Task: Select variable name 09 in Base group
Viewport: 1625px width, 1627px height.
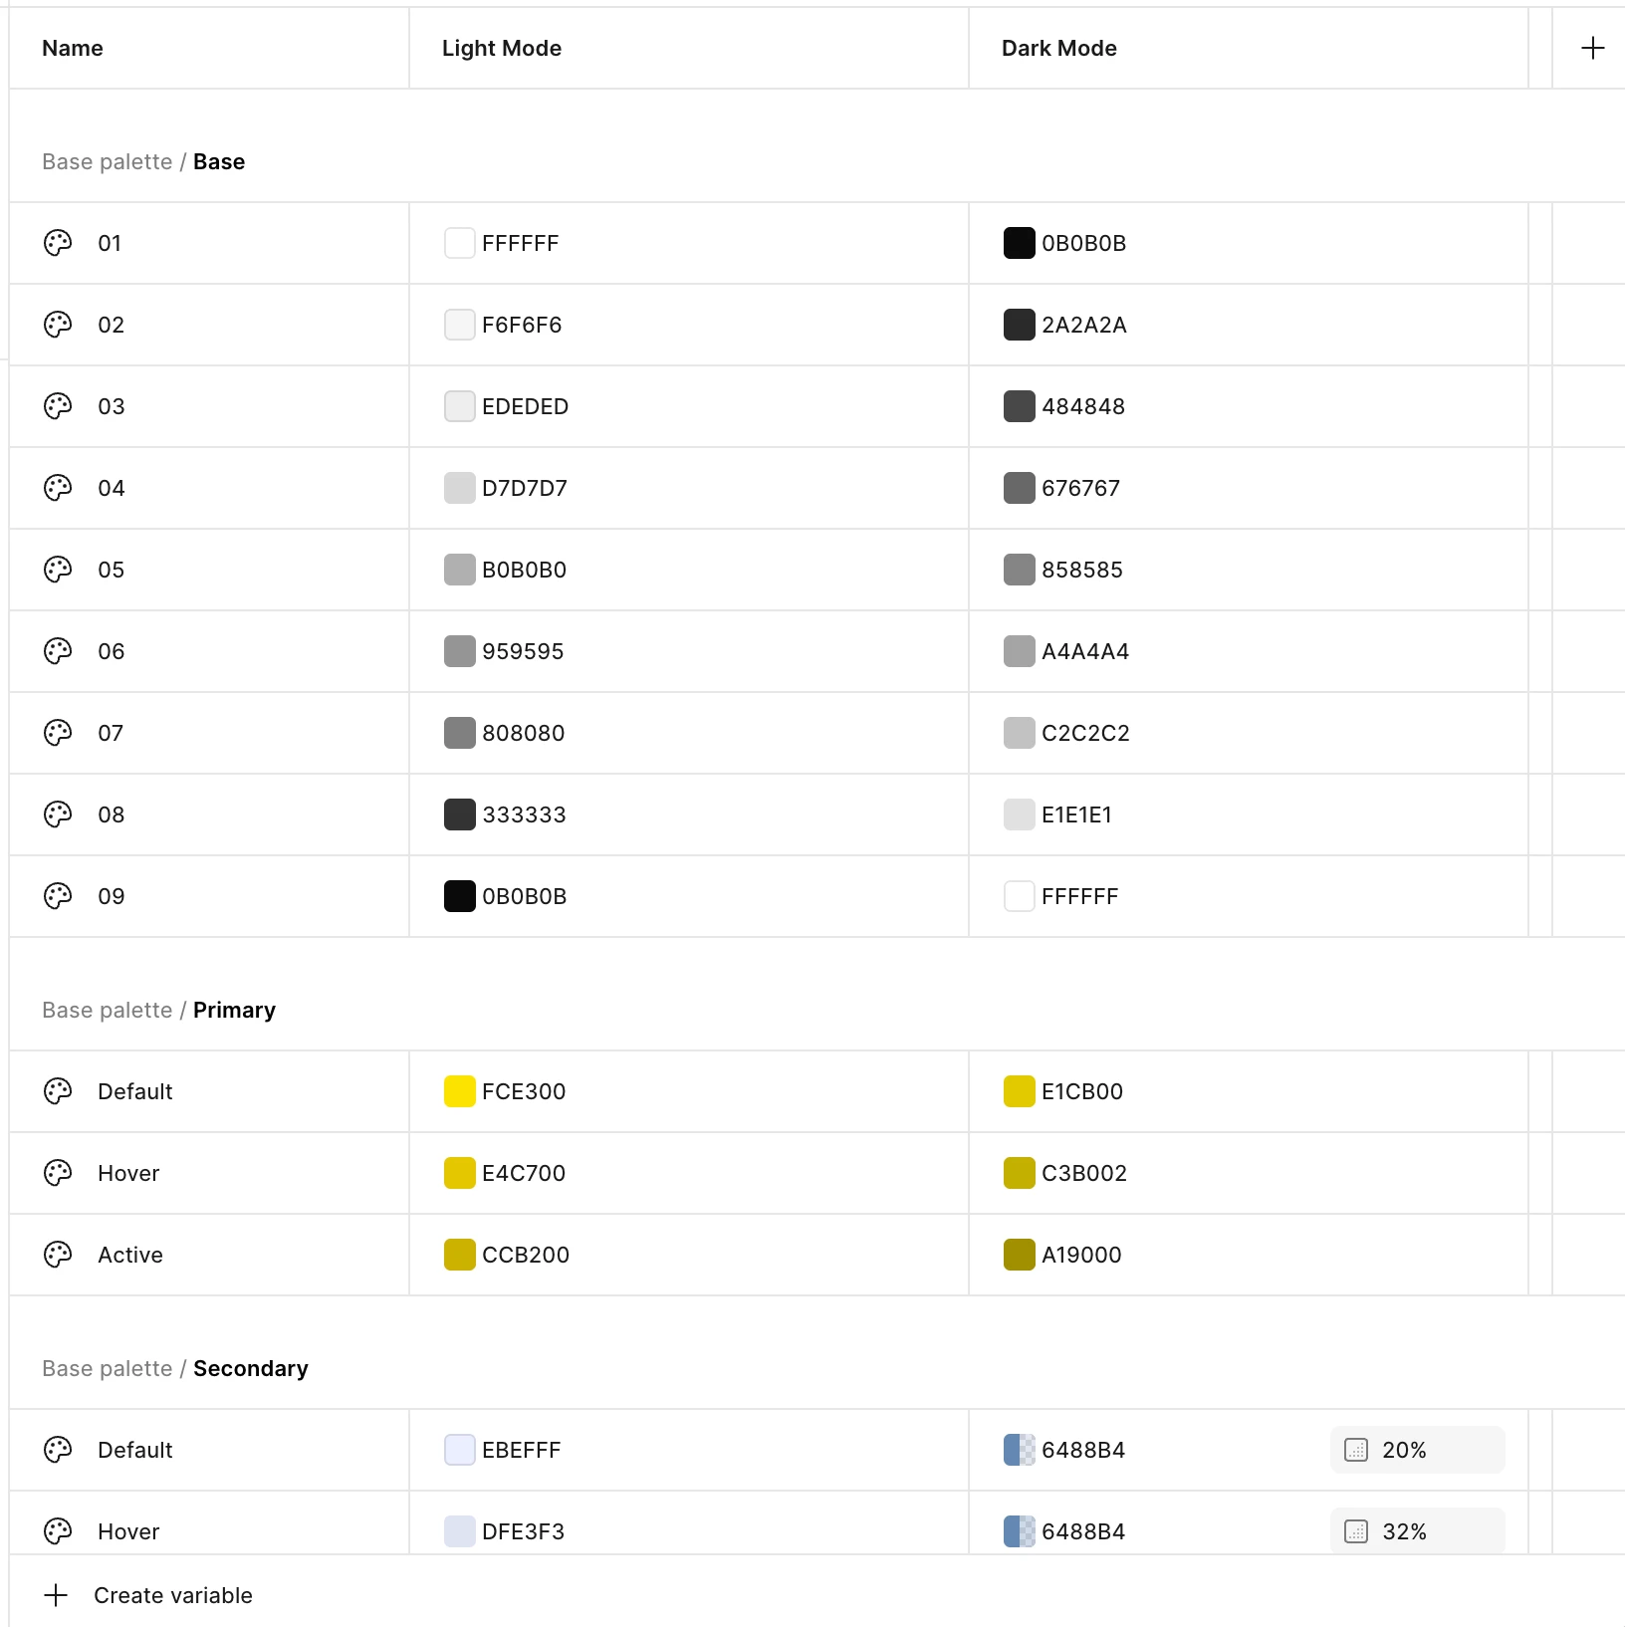Action: coord(112,896)
